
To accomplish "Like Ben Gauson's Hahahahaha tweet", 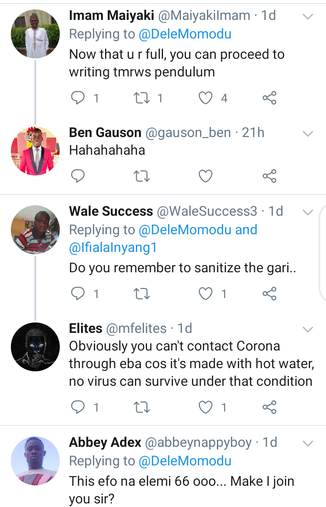I will (206, 176).
